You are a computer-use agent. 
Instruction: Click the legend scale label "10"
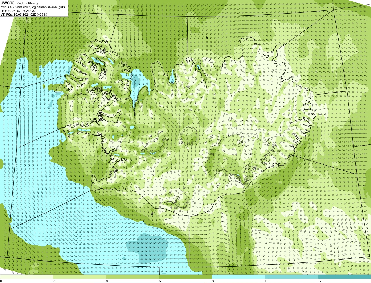coord(266,281)
